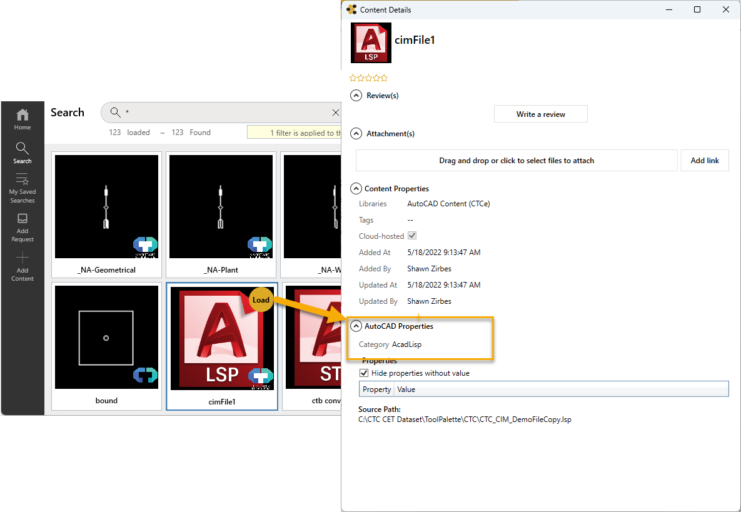The image size is (741, 512).
Task: Click the Load badge on cimFile1
Action: coord(261,299)
